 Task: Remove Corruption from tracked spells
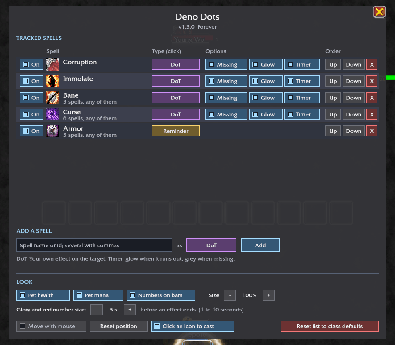(x=372, y=64)
